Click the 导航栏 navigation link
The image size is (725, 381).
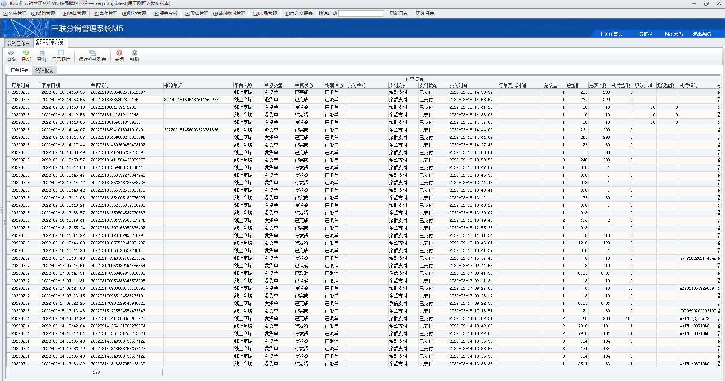646,34
